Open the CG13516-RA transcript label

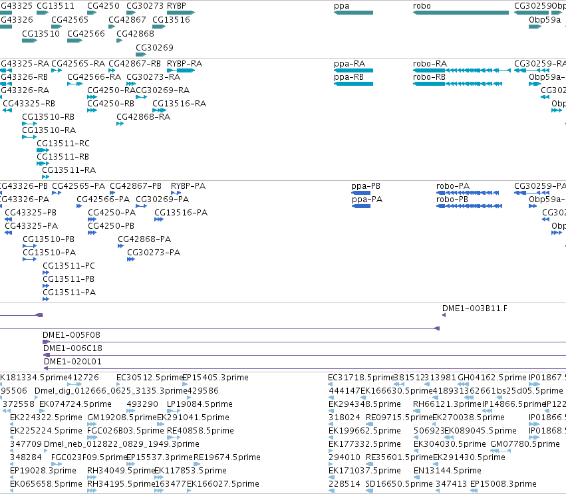(180, 104)
